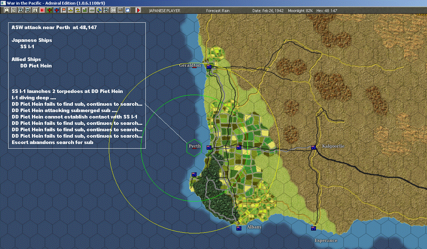This screenshot has height=249, width=427.
Task: Click the Australian flag at Esperance
Action: (314, 228)
